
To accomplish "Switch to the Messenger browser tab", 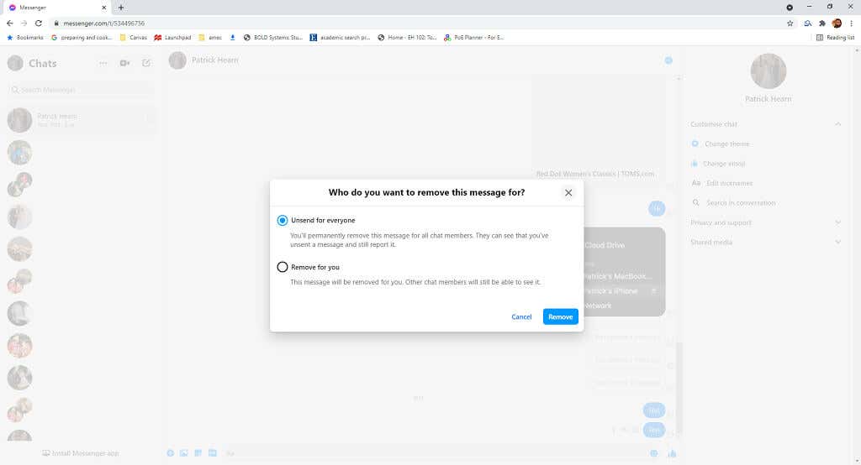I will [50, 7].
